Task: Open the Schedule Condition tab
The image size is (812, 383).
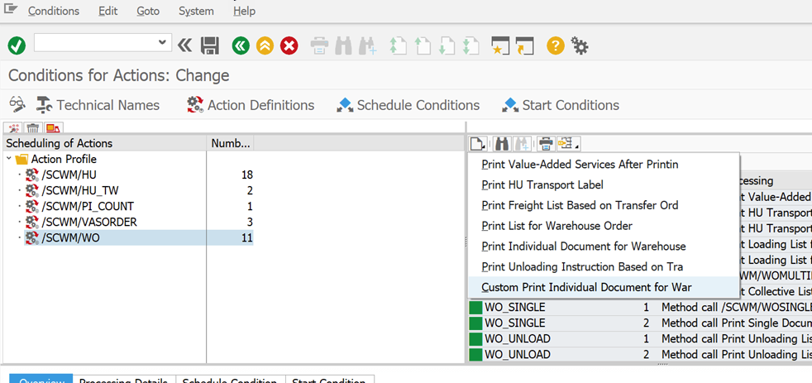Action: click(230, 380)
